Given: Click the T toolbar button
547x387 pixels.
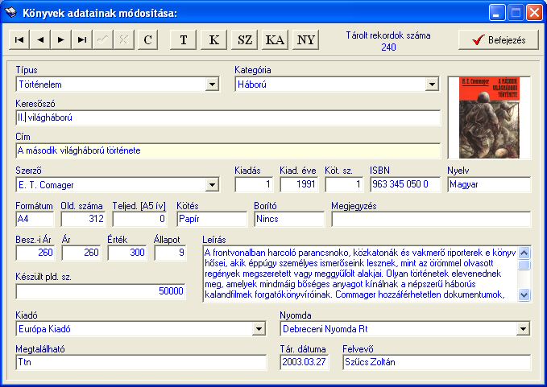Looking at the screenshot, I should [184, 39].
